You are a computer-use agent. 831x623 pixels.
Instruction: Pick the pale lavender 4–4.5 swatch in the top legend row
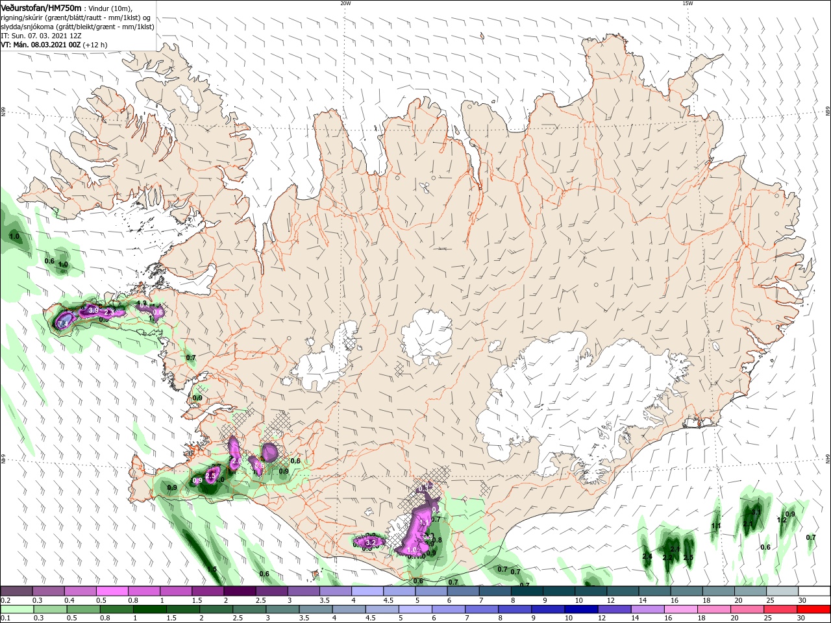(x=367, y=591)
